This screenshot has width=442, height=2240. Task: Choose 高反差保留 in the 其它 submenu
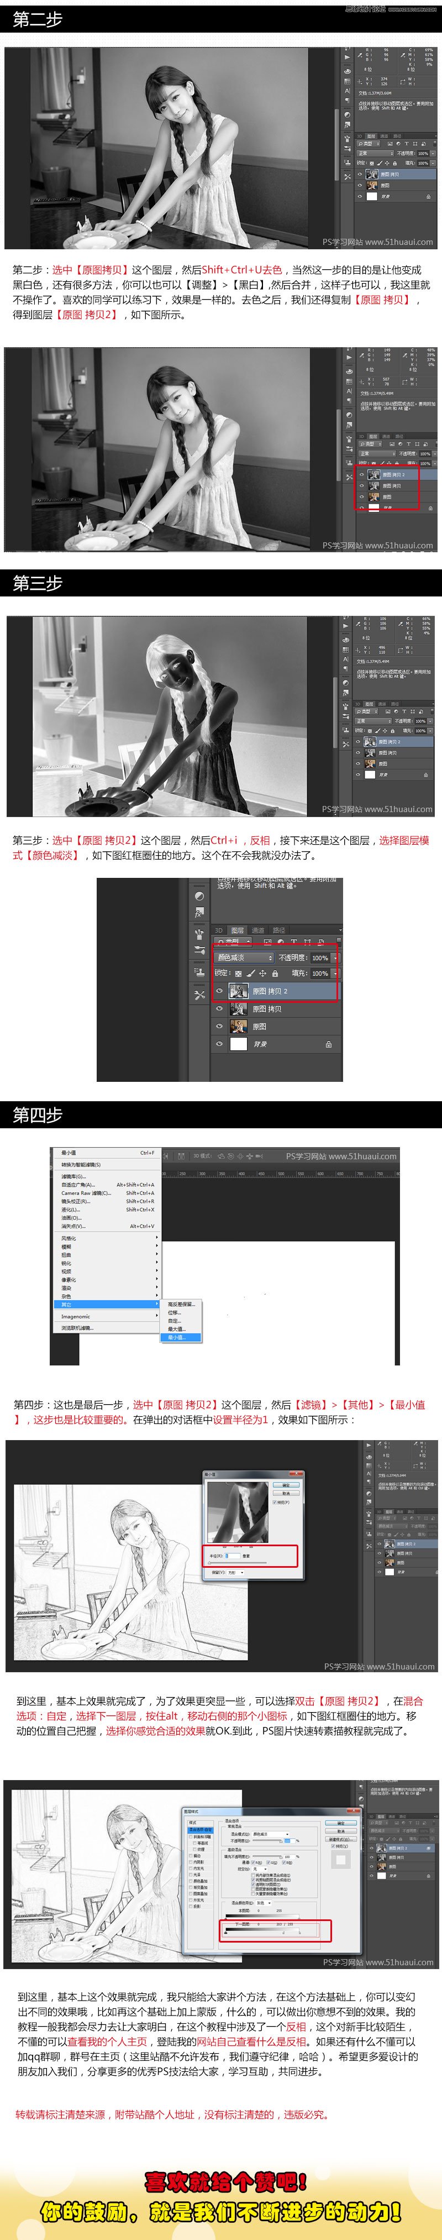click(181, 1304)
